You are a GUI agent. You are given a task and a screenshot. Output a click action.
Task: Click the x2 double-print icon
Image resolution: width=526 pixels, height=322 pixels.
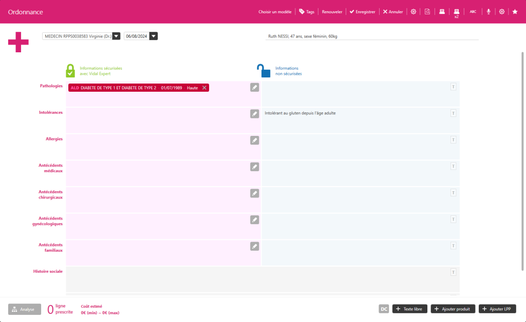(456, 12)
